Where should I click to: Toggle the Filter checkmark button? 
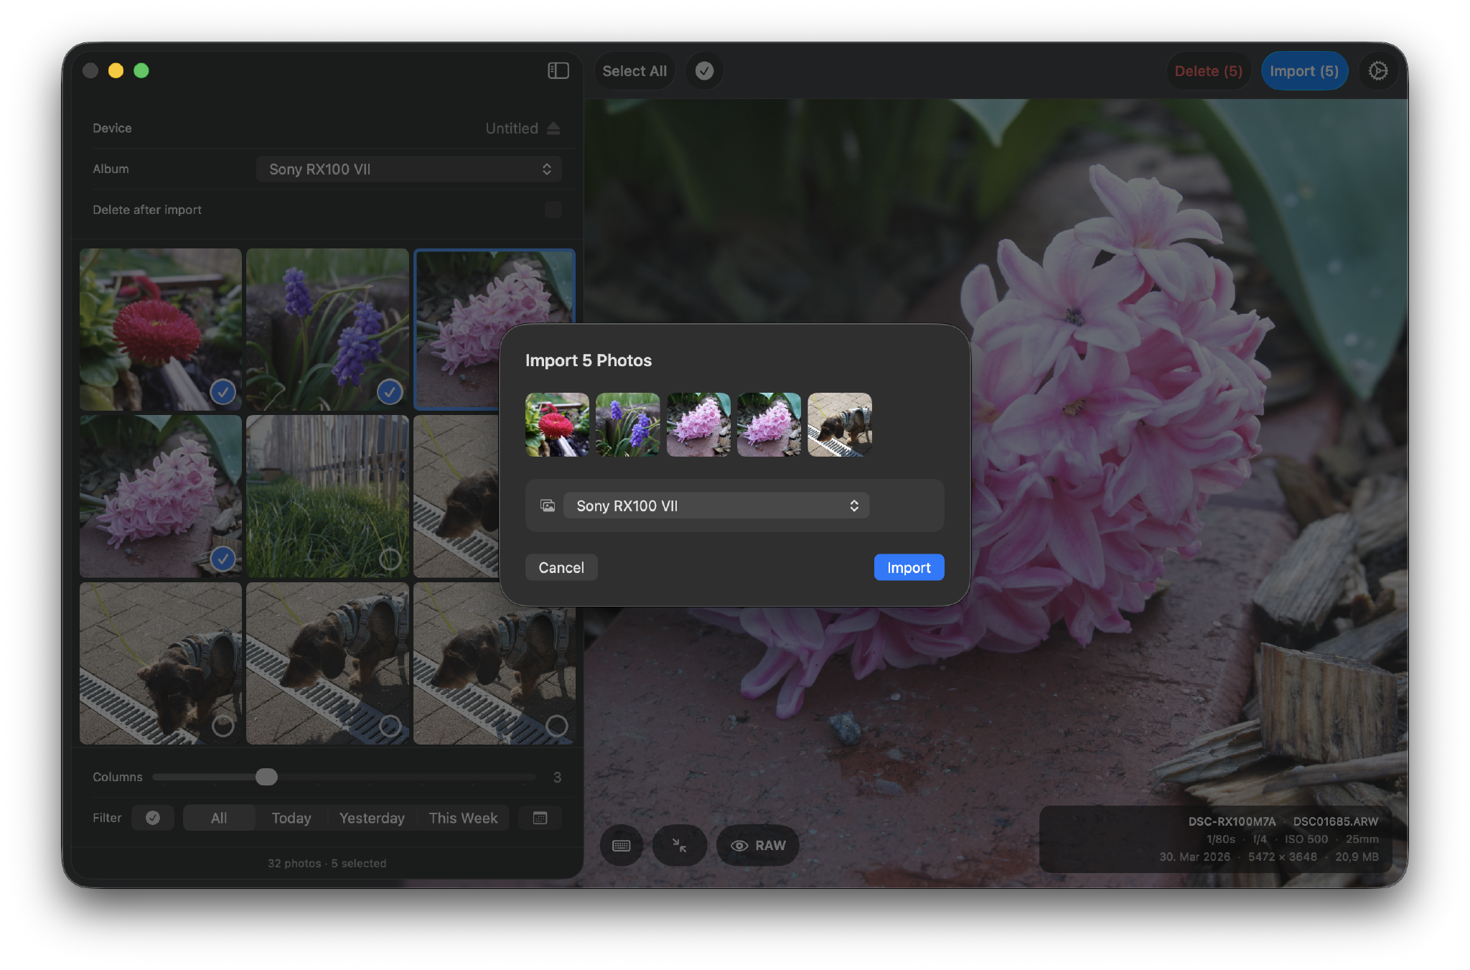pos(153,818)
